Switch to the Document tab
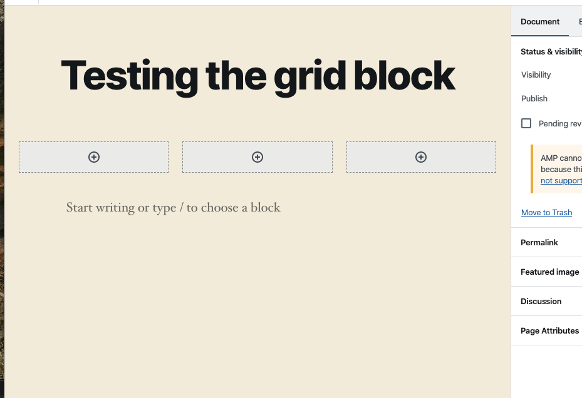The height and width of the screenshot is (398, 582). click(539, 21)
